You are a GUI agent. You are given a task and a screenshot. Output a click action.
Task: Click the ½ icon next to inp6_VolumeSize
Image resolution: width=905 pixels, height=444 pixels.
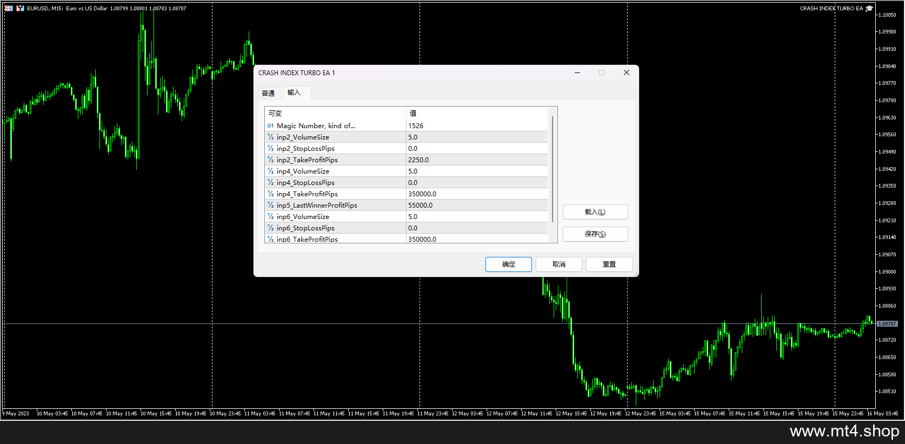point(270,216)
